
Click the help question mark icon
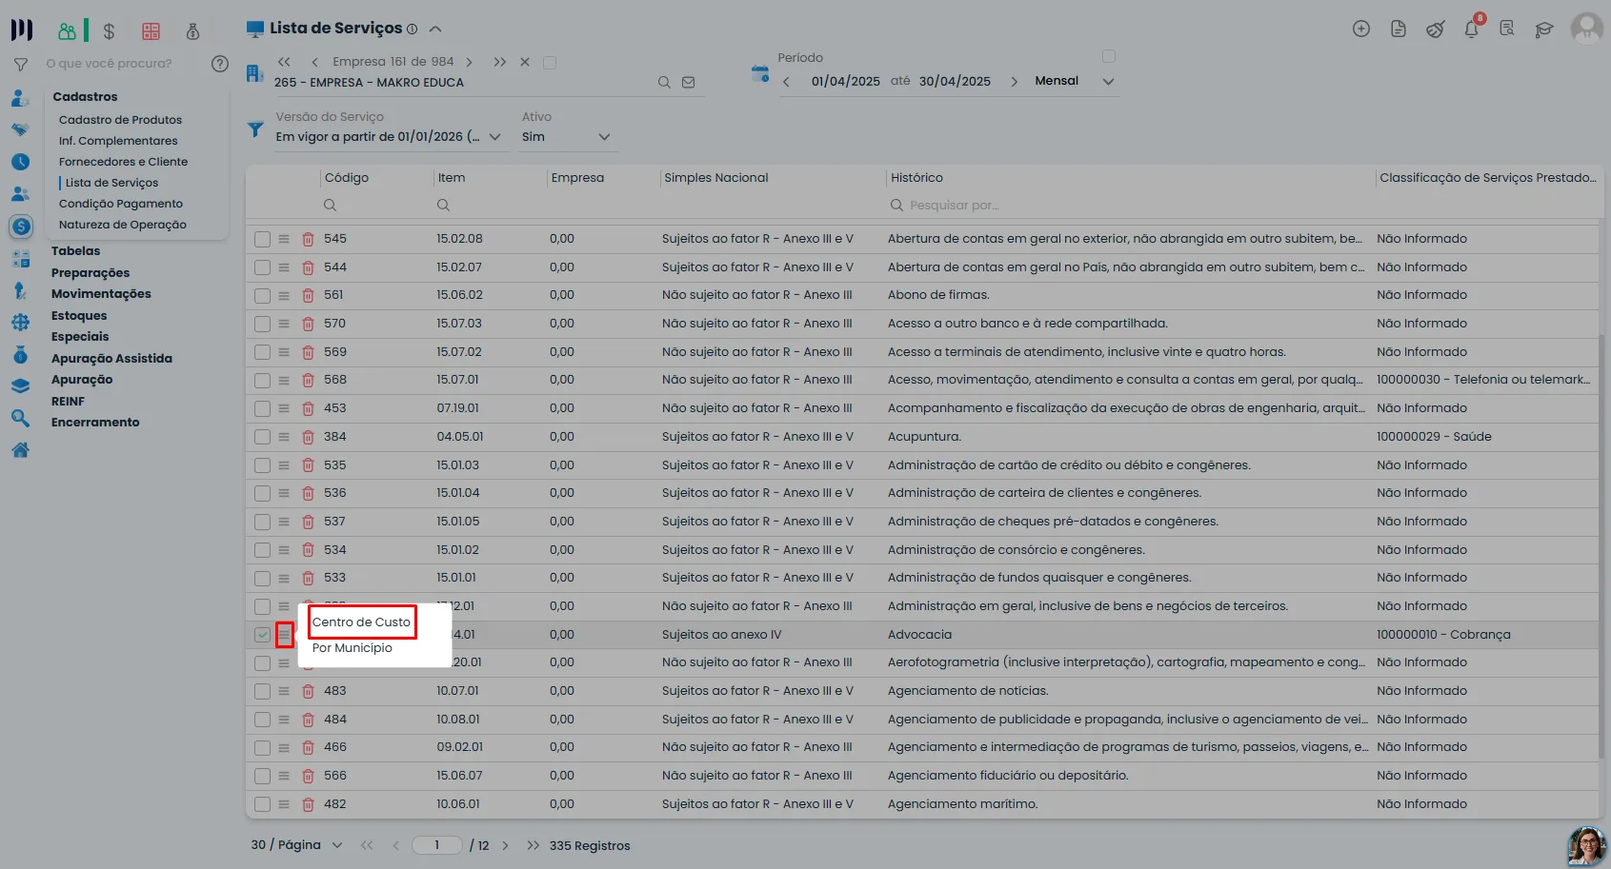220,64
